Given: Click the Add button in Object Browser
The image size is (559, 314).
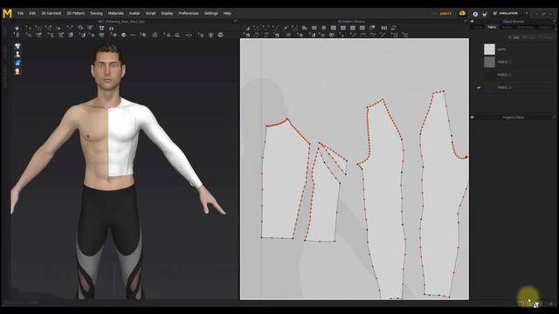Looking at the screenshot, I should [514, 38].
